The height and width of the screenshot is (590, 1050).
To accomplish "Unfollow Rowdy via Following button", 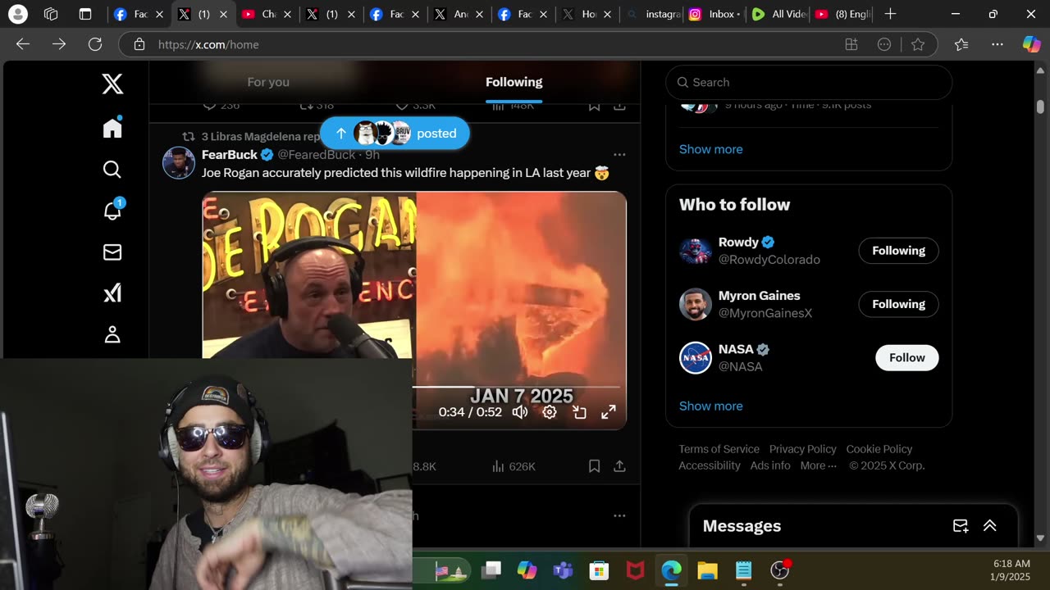I will coord(898,251).
